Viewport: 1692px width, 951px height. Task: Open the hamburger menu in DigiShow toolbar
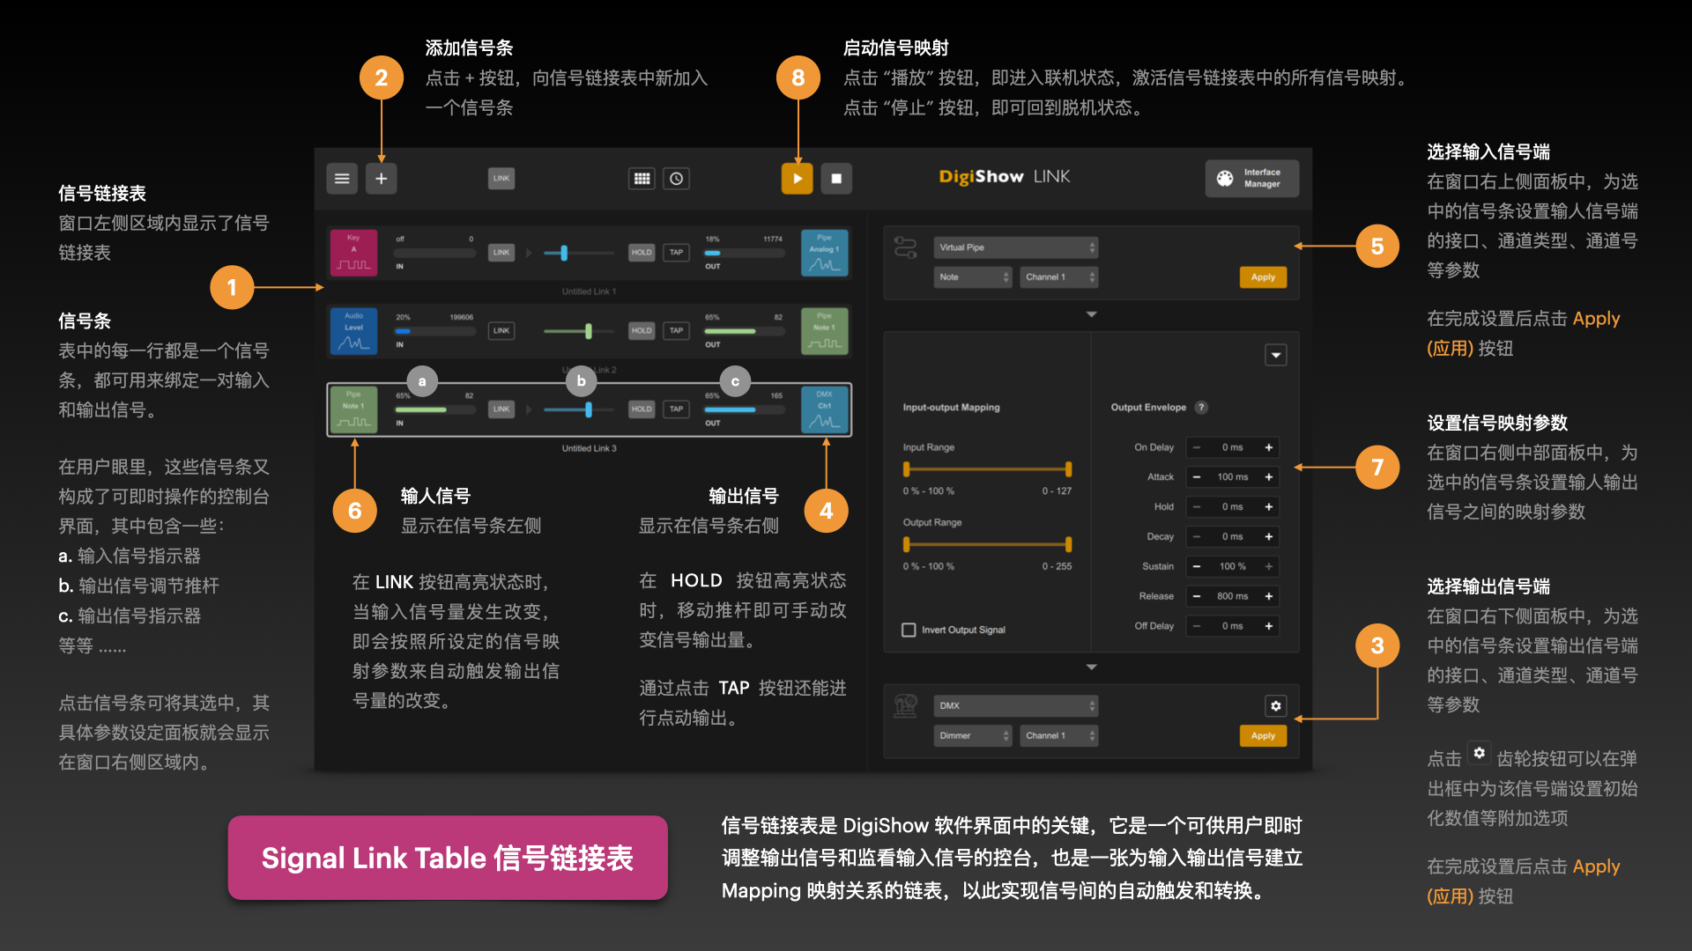342,179
